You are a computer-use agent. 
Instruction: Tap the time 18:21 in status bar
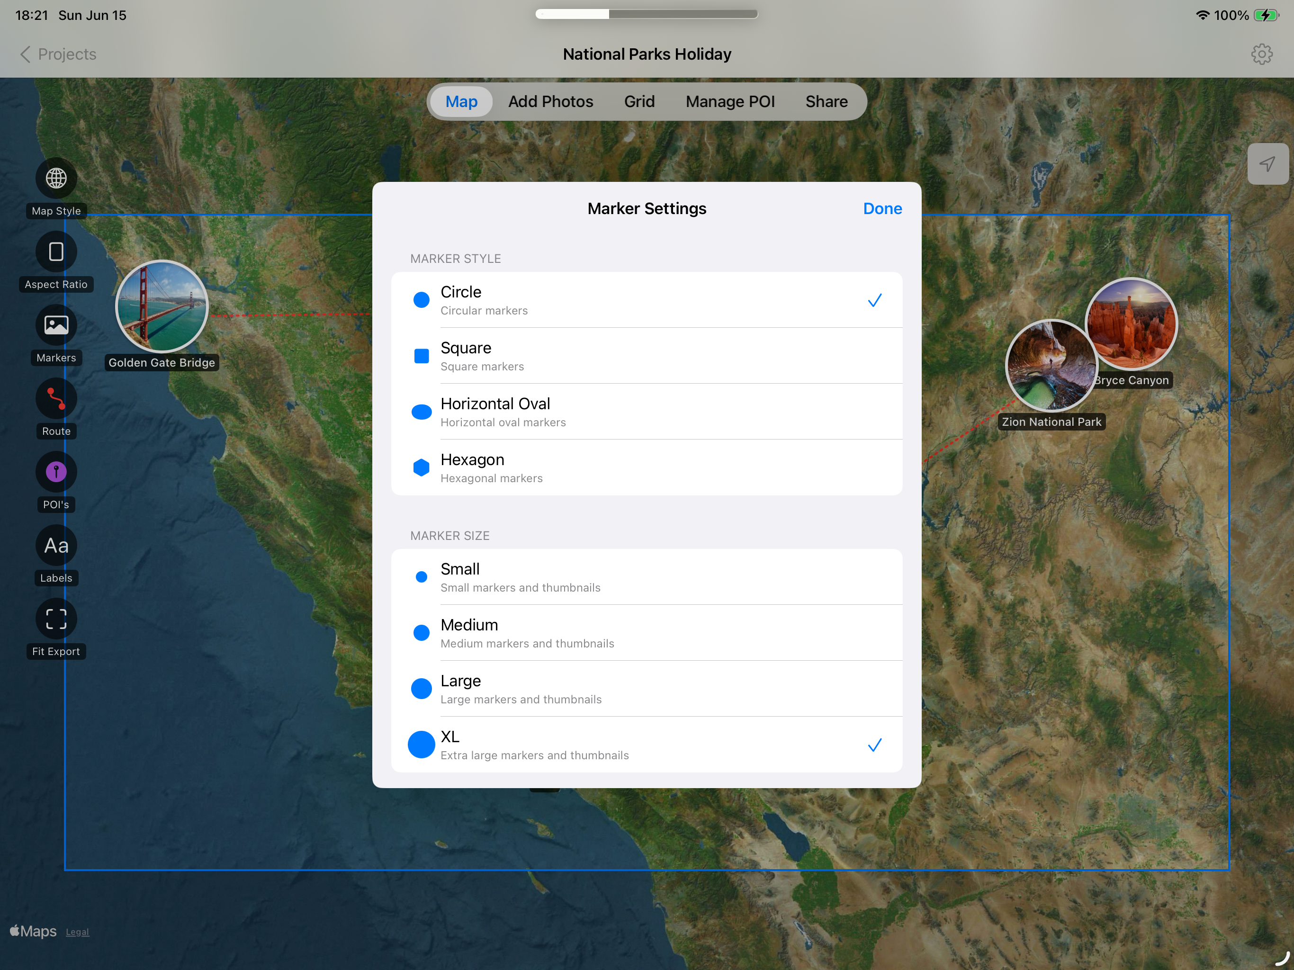click(32, 15)
